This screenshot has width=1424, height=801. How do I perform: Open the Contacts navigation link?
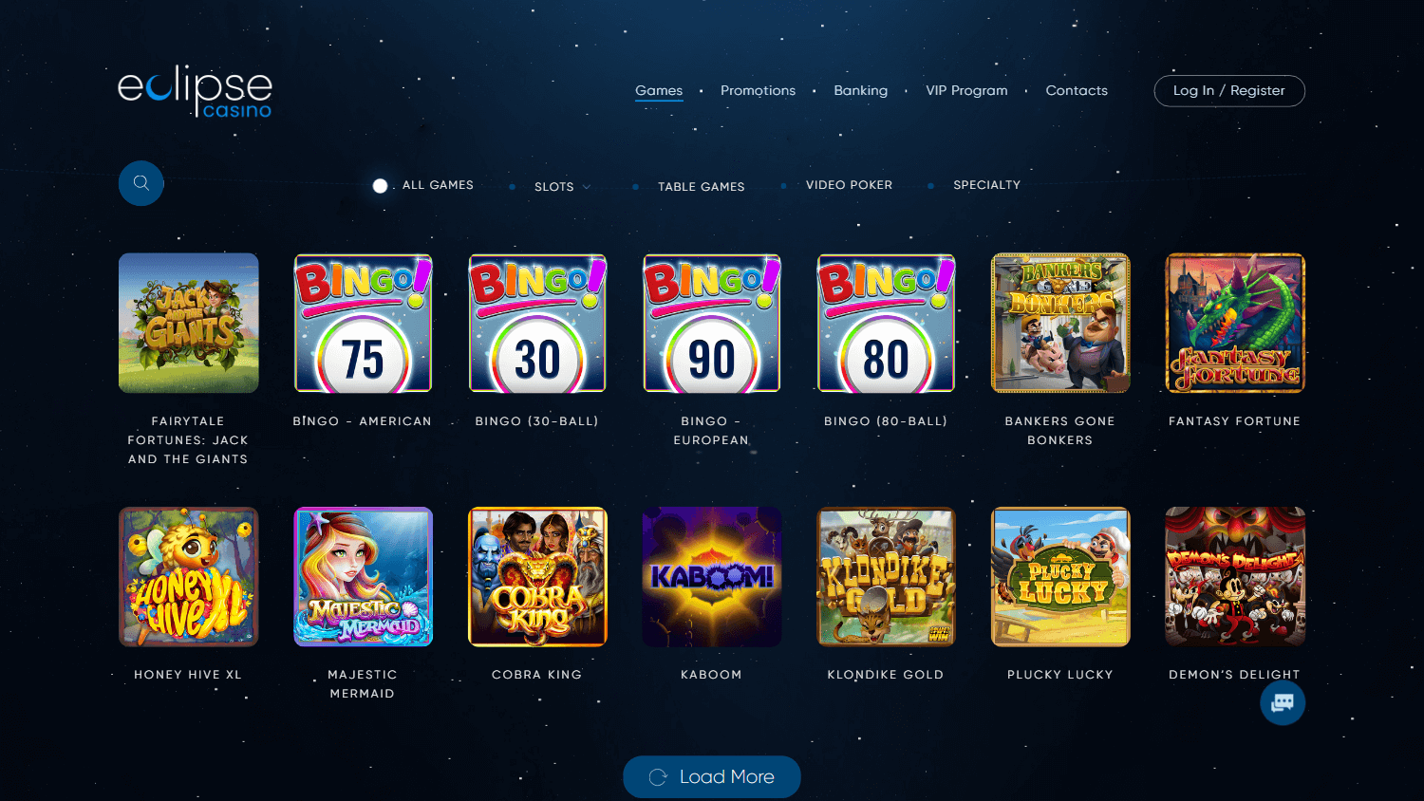(1077, 90)
